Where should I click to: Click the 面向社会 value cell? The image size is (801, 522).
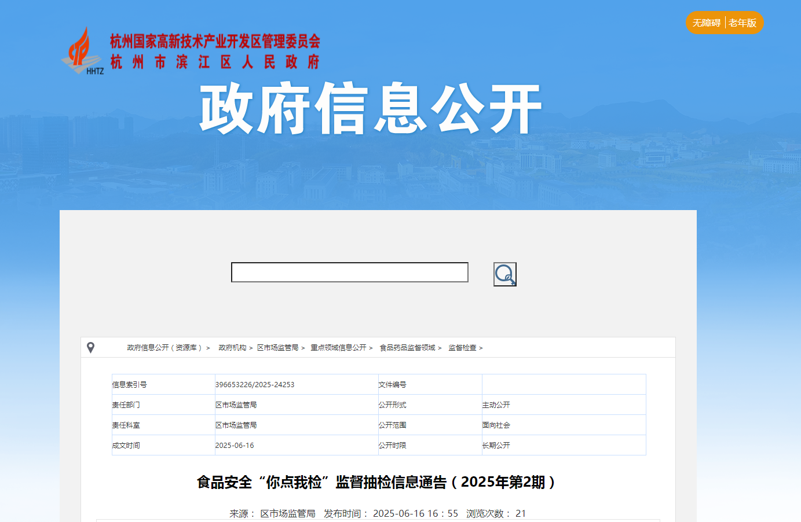564,425
